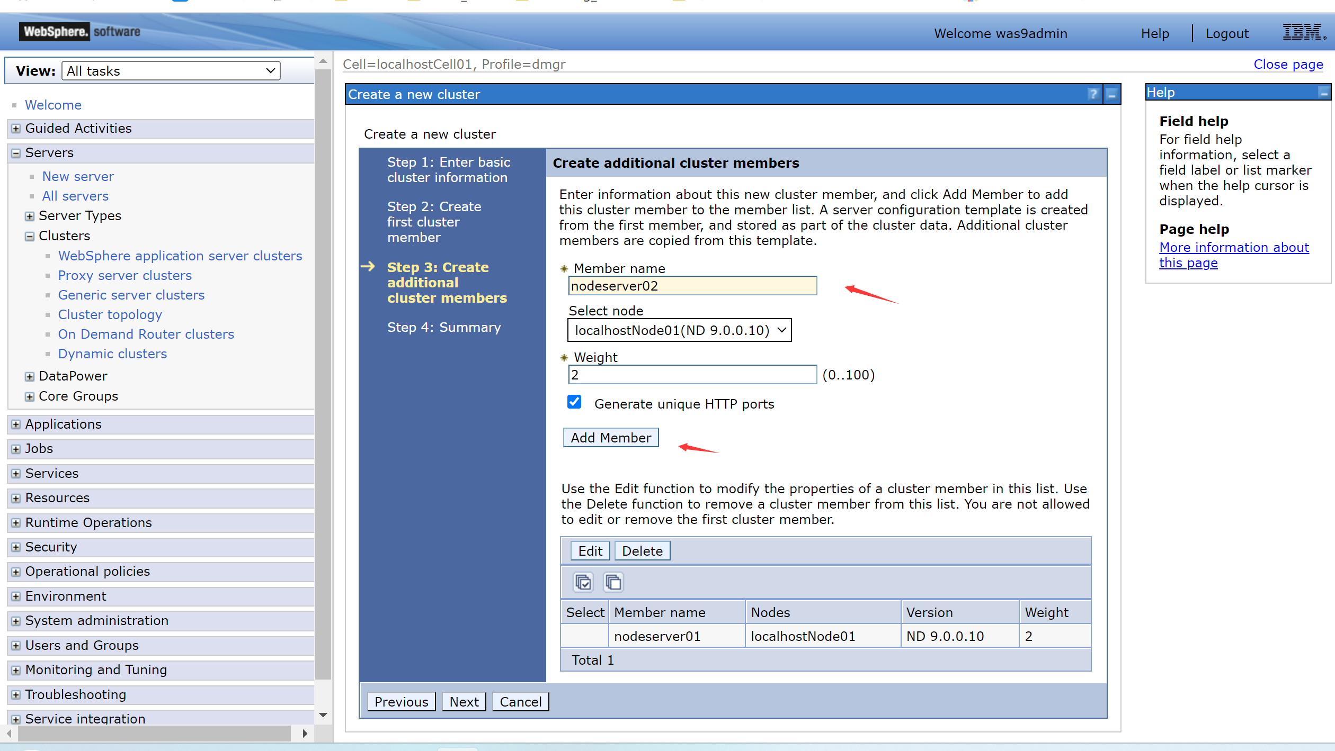Expand Applications section
The width and height of the screenshot is (1335, 751).
16,424
